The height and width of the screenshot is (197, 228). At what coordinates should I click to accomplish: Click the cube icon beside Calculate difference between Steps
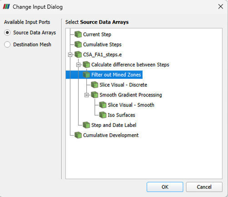tap(86, 65)
